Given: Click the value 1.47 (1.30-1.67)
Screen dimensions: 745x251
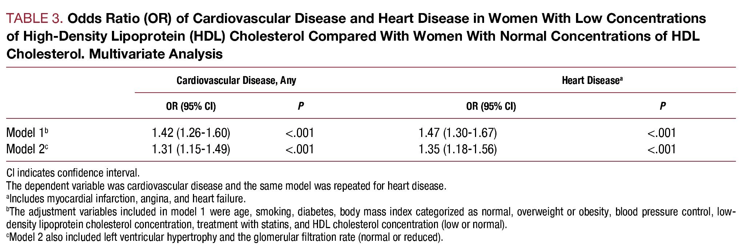Looking at the screenshot, I should pos(458,133).
